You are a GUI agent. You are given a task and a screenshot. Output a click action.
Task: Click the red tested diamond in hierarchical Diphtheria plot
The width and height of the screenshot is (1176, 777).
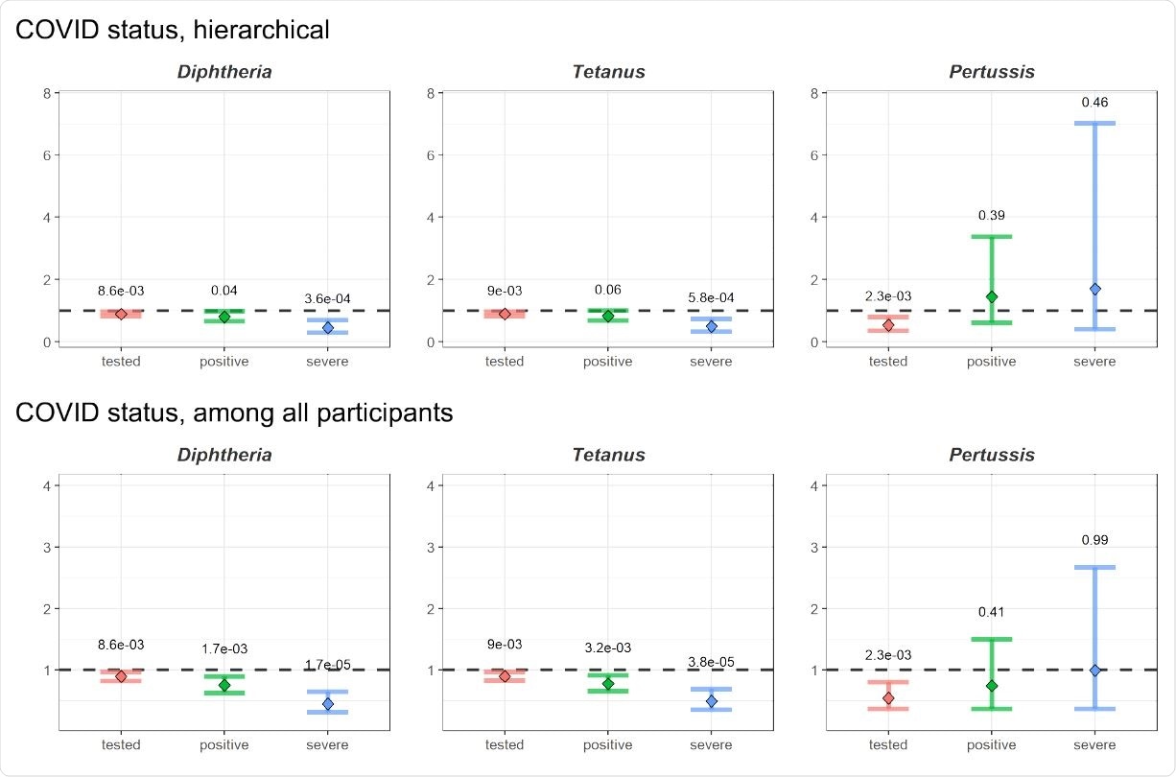[121, 314]
